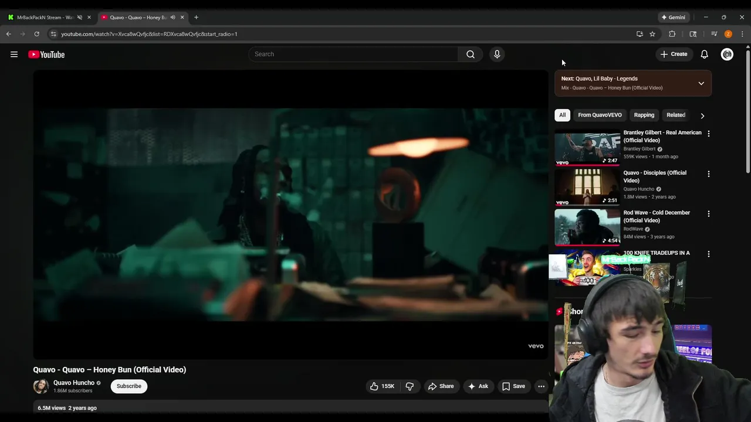This screenshot has width=751, height=422.
Task: Save the video to a playlist
Action: [513, 386]
